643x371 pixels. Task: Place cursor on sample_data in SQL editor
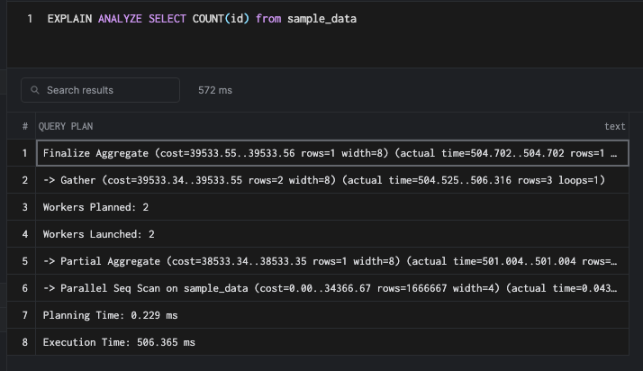[x=321, y=18]
